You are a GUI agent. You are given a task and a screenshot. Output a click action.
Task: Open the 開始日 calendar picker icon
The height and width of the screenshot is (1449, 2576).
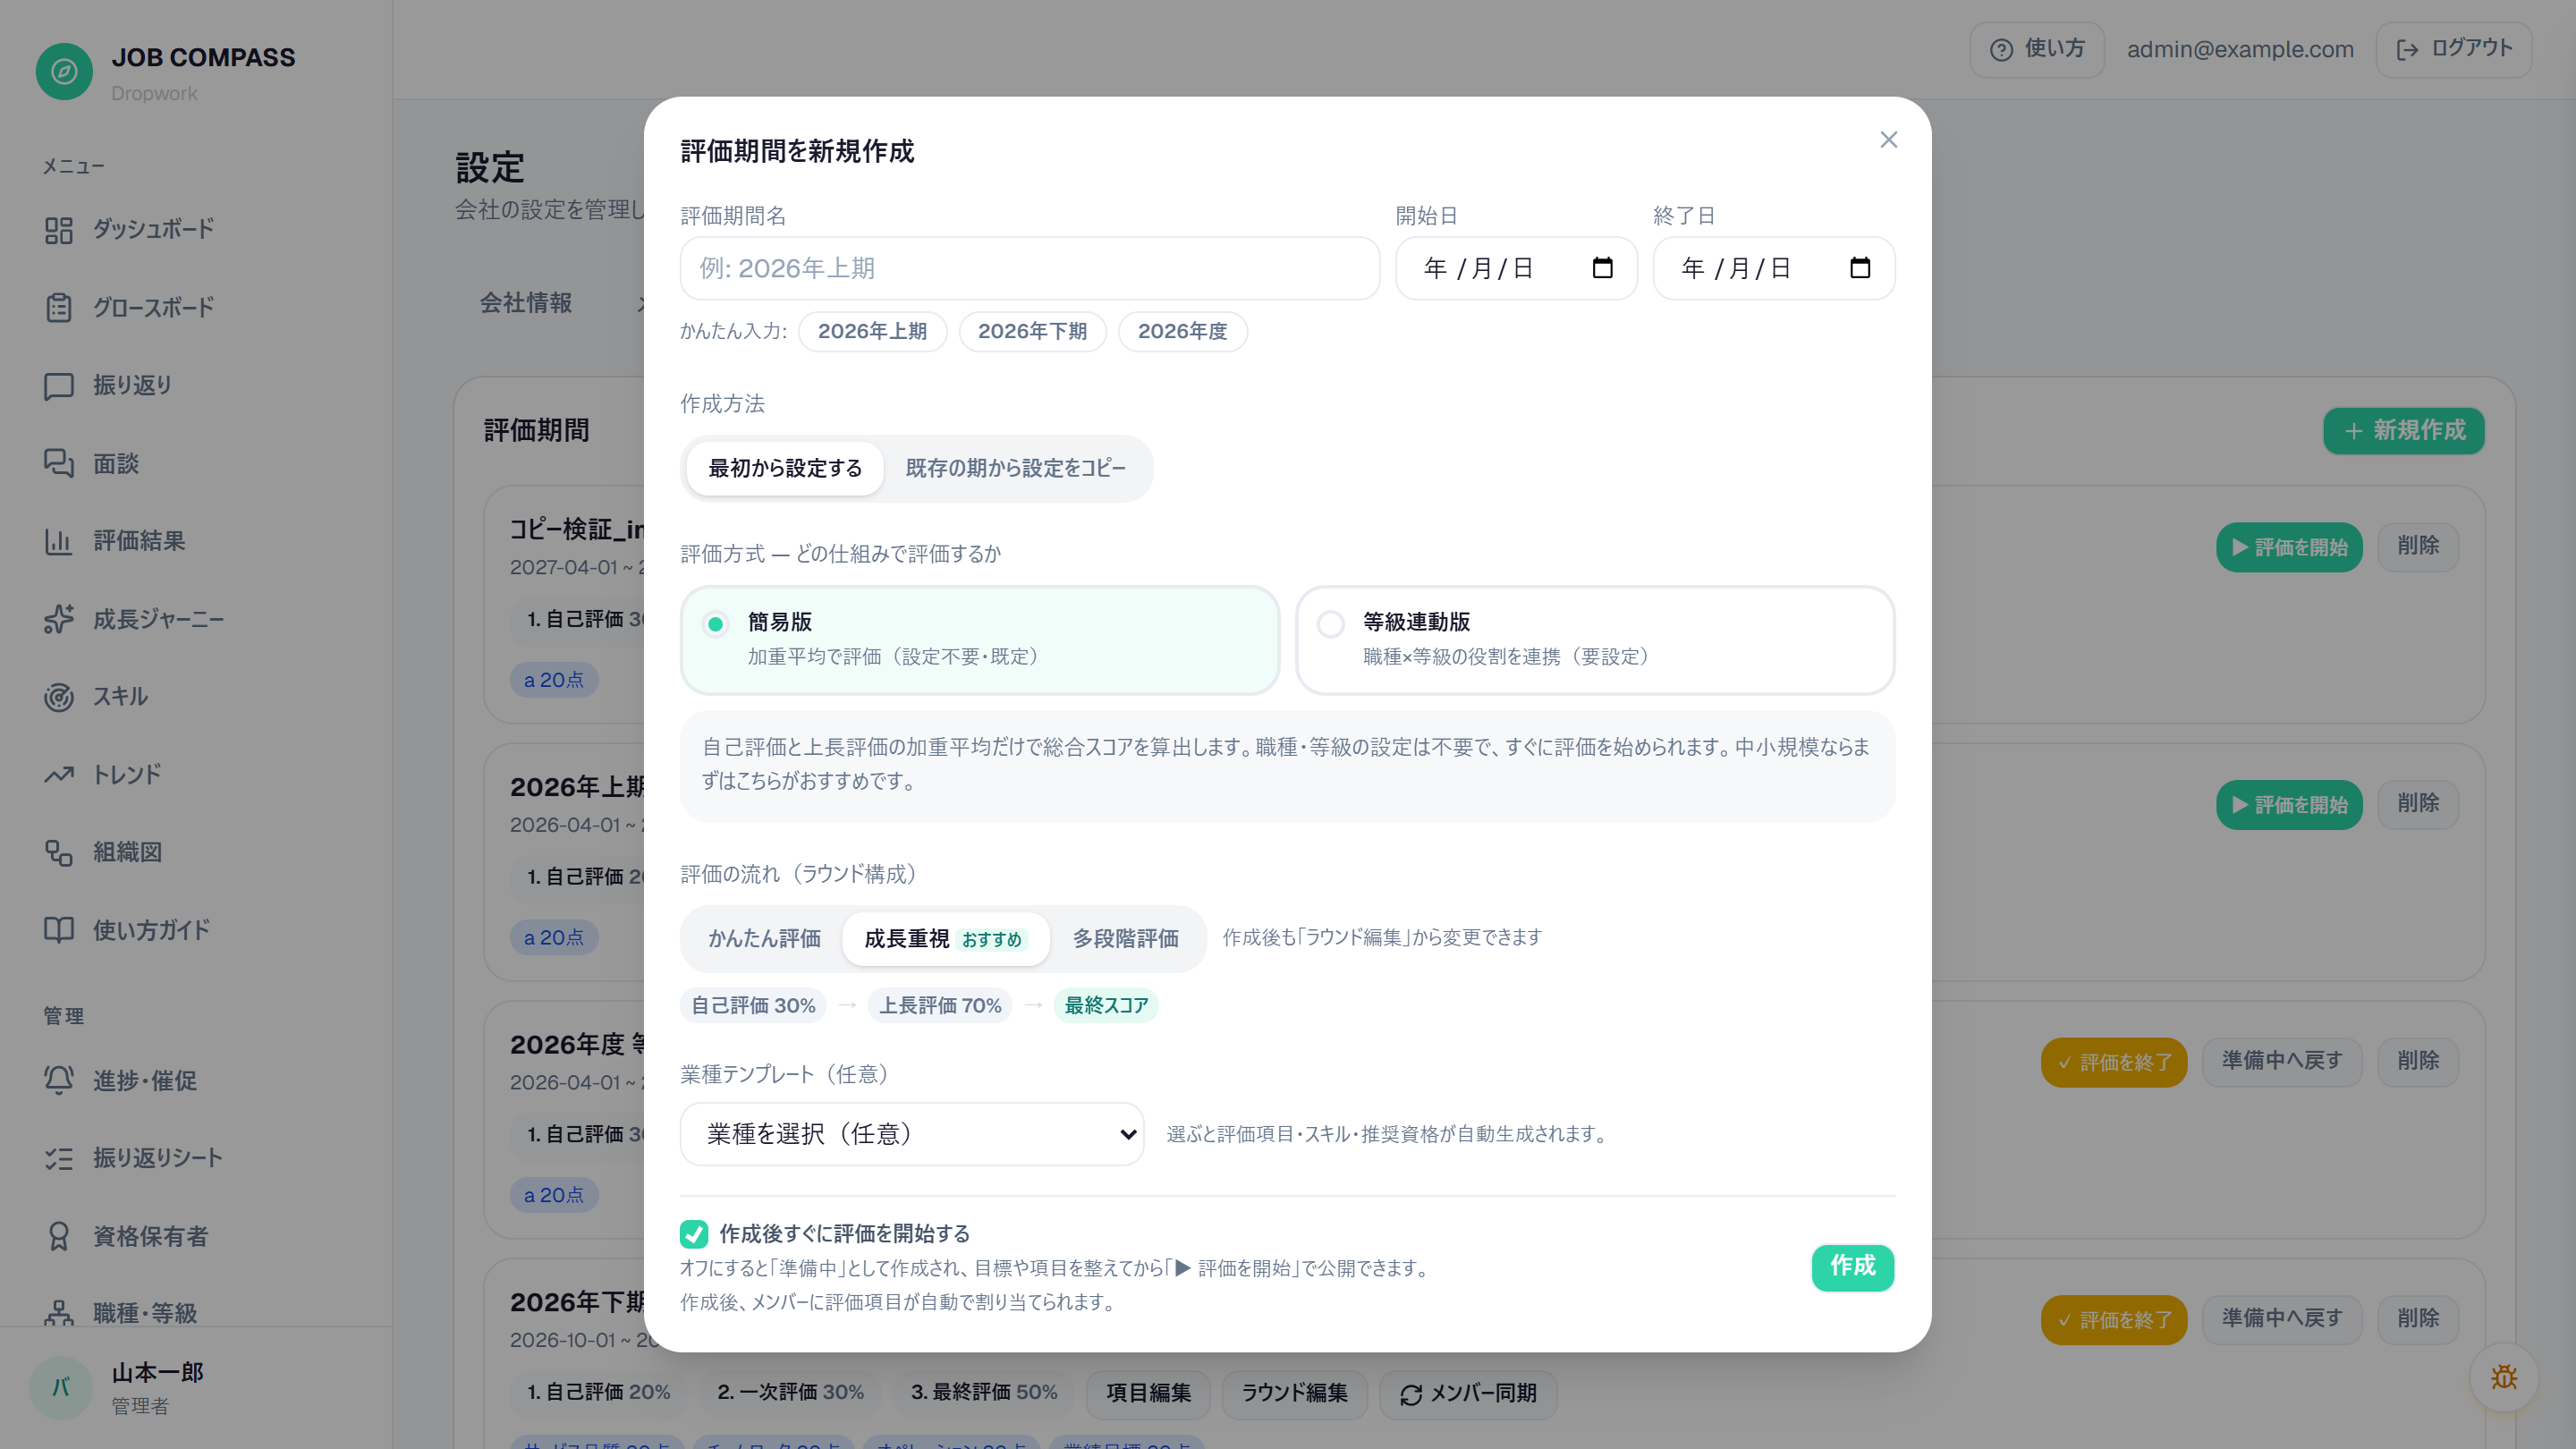point(1602,268)
